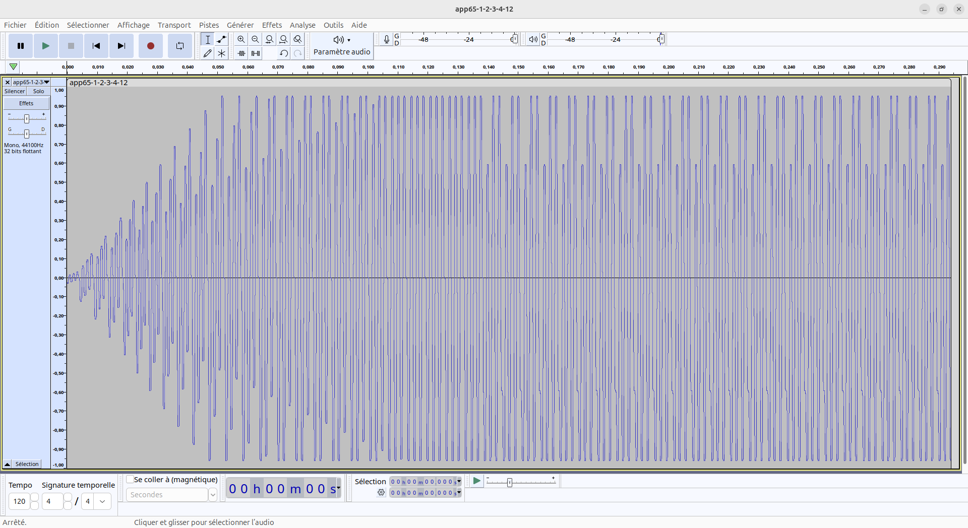This screenshot has width=968, height=528.
Task: Click the track Effets button
Action: 26,103
